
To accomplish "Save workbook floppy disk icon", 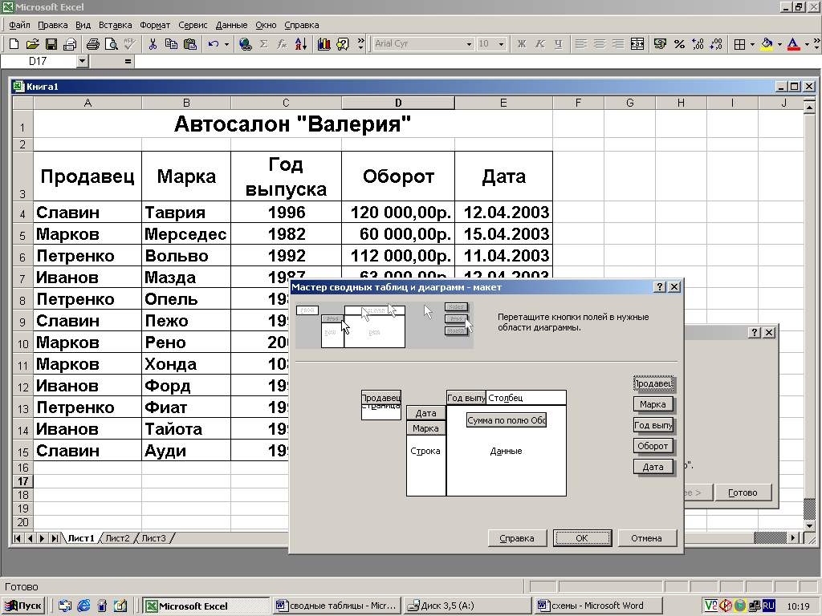I will (51, 44).
